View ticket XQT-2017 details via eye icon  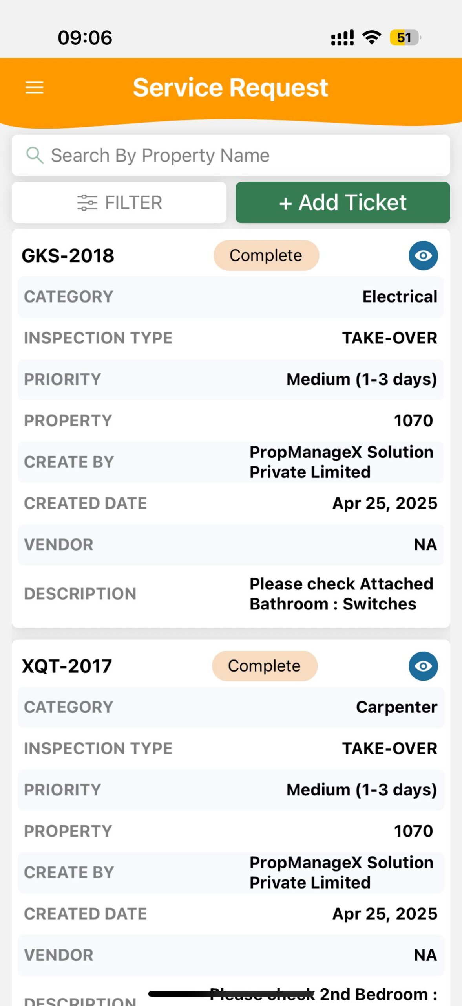[x=423, y=666]
